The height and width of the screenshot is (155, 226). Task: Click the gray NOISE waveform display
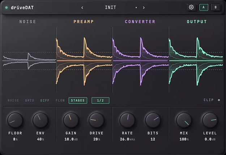click(x=29, y=61)
